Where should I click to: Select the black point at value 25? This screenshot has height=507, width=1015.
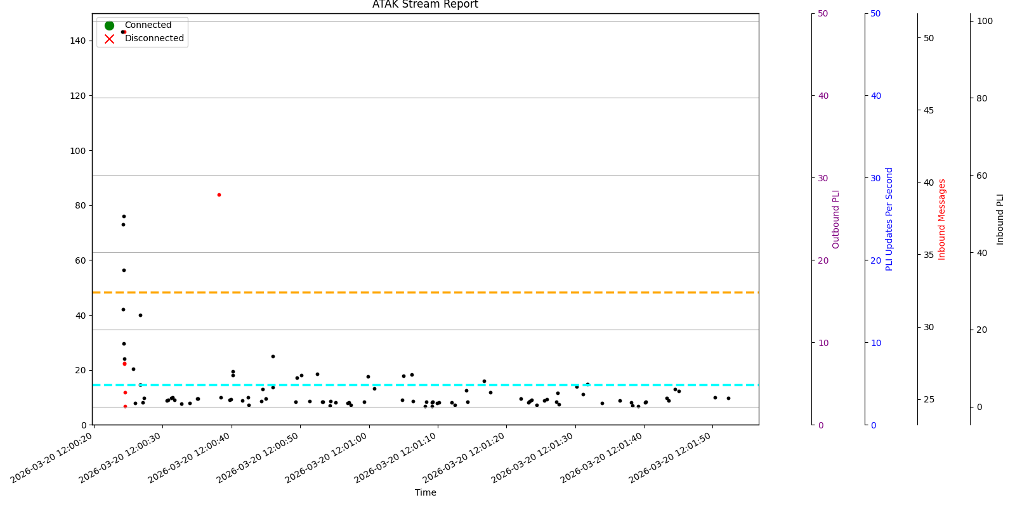coord(273,356)
